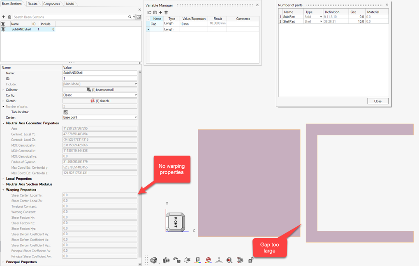Click the save icon in Variable Manager

[x=155, y=12]
